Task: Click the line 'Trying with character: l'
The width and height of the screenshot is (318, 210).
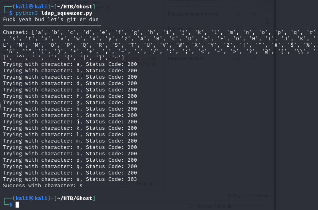Action: click(70, 135)
